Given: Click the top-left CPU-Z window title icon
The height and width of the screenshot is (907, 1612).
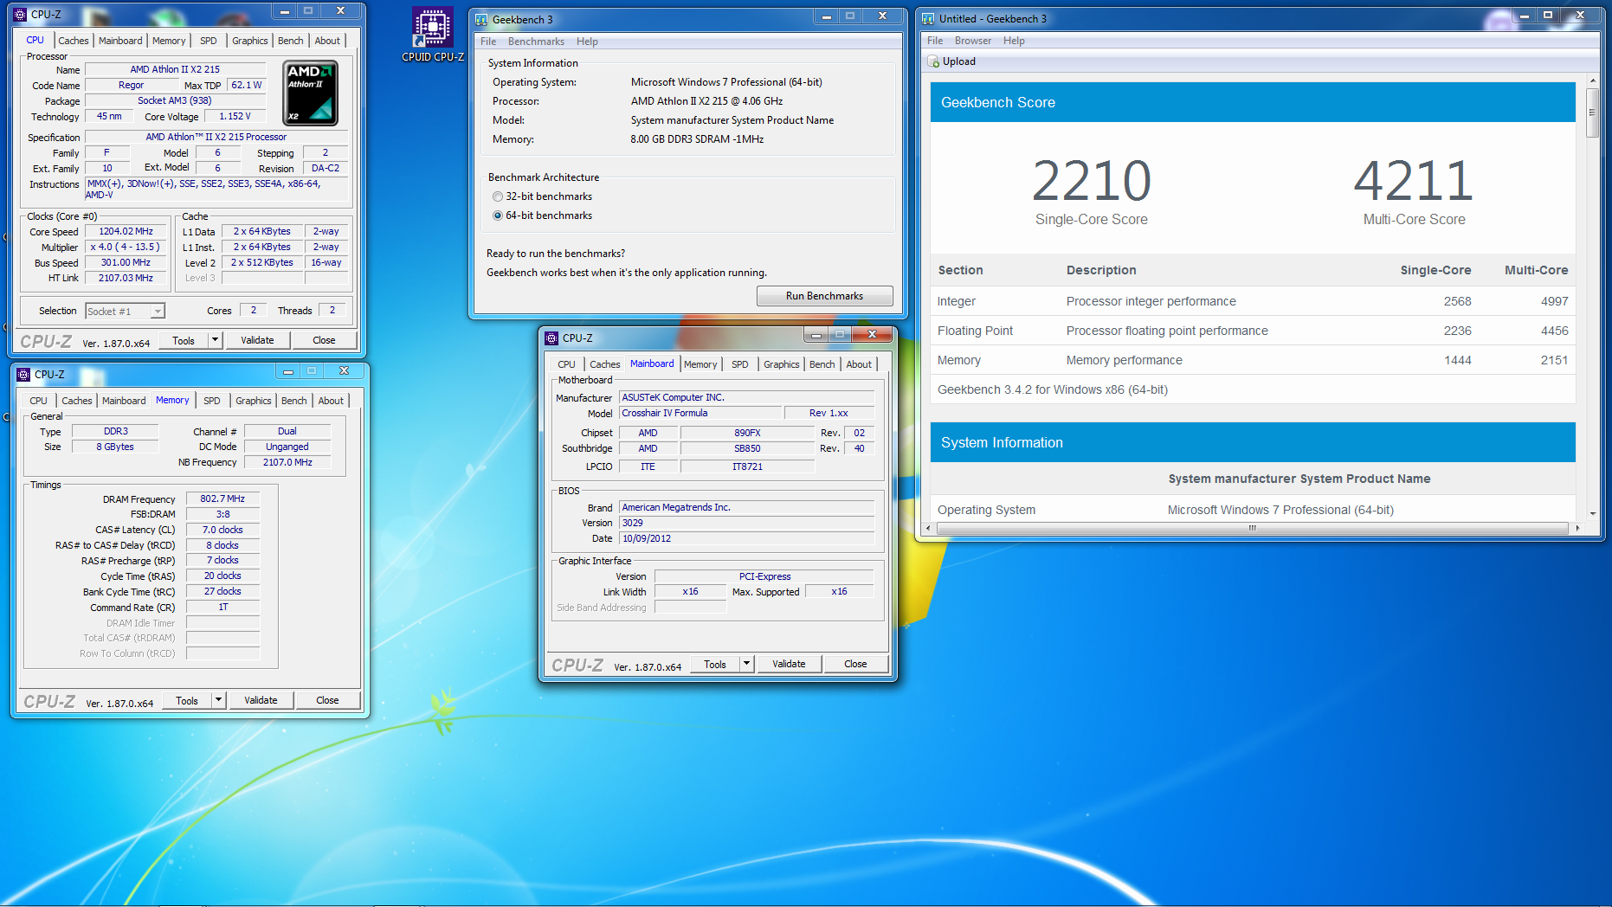Looking at the screenshot, I should tap(20, 14).
